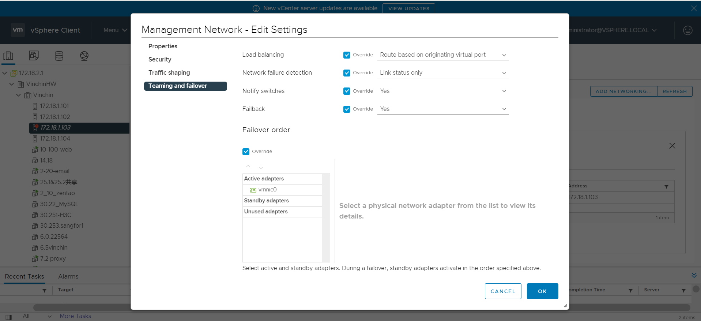Viewport: 701px width, 321px height.
Task: Switch to the Recent Tasks tab
Action: pyautogui.click(x=25, y=277)
